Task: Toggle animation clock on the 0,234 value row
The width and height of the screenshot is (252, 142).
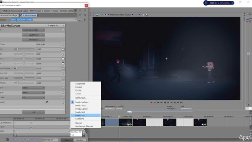Action: tap(63, 68)
